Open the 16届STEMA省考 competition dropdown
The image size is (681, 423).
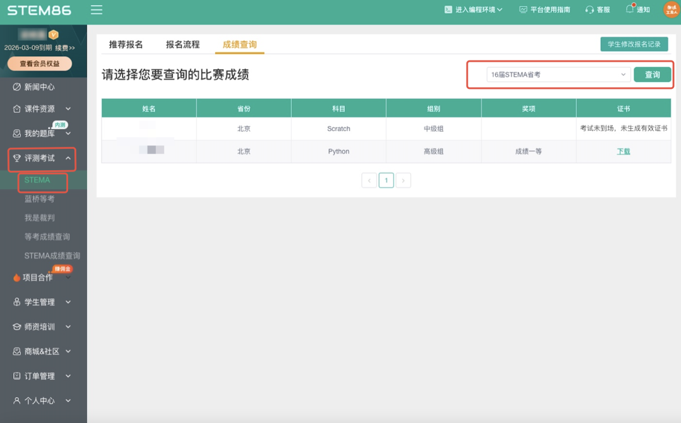559,74
